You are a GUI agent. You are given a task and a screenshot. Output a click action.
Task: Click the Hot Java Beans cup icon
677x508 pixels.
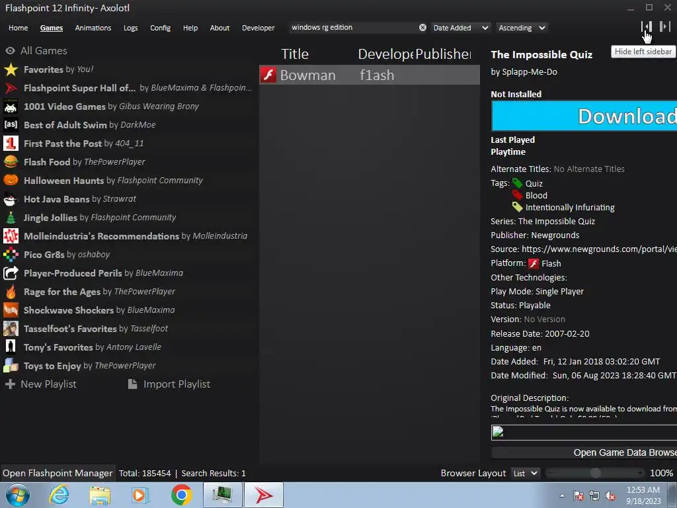(x=11, y=199)
